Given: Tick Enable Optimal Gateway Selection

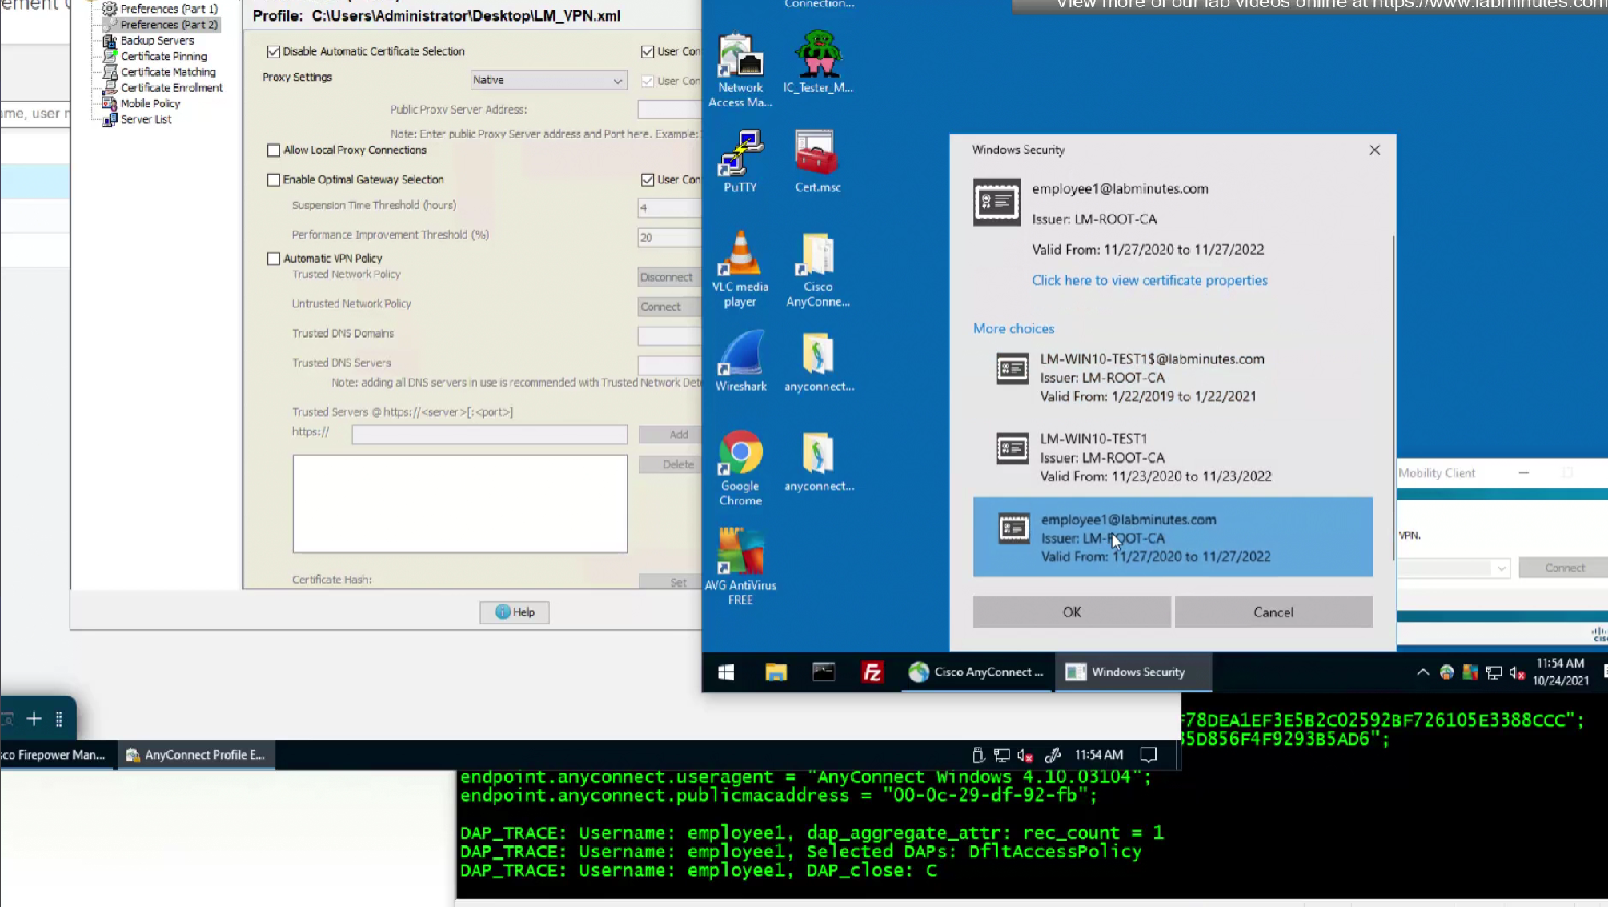Looking at the screenshot, I should 274,180.
